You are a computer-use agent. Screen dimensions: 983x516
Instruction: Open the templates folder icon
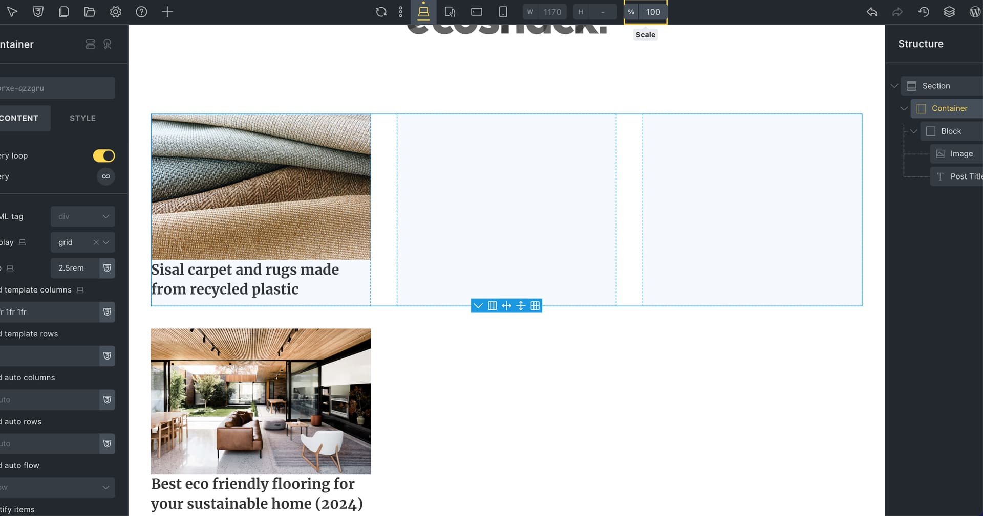(x=90, y=12)
